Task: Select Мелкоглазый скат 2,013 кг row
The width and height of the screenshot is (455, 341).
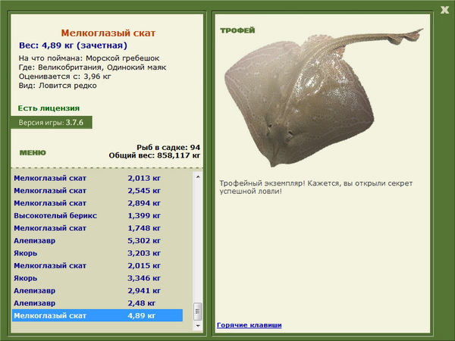Action: pyautogui.click(x=98, y=178)
